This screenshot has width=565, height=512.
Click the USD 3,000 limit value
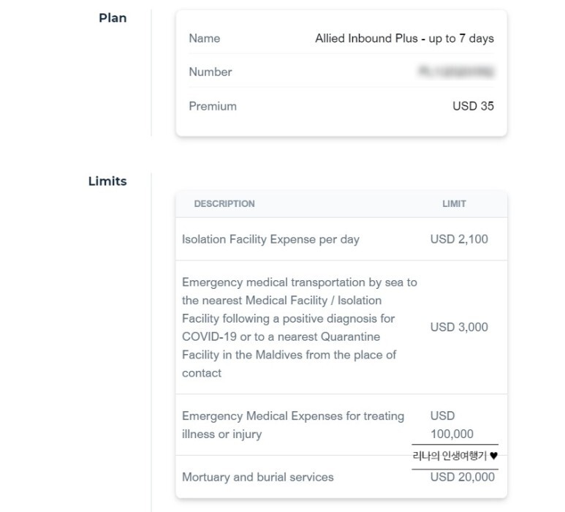459,327
